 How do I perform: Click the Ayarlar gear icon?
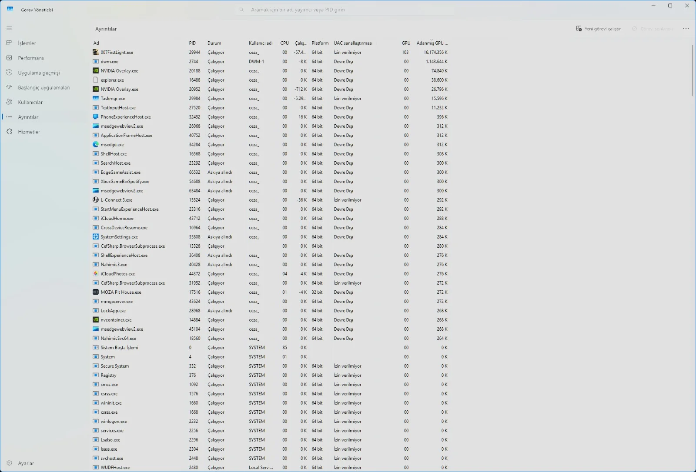point(9,463)
